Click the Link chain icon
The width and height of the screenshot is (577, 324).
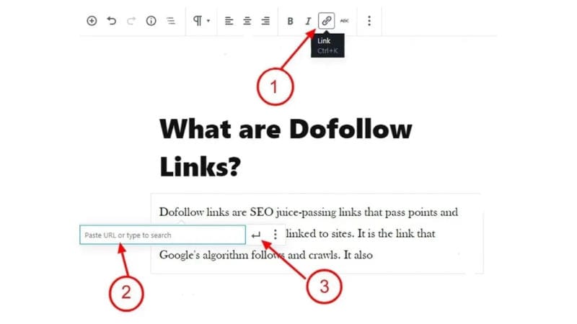[327, 21]
